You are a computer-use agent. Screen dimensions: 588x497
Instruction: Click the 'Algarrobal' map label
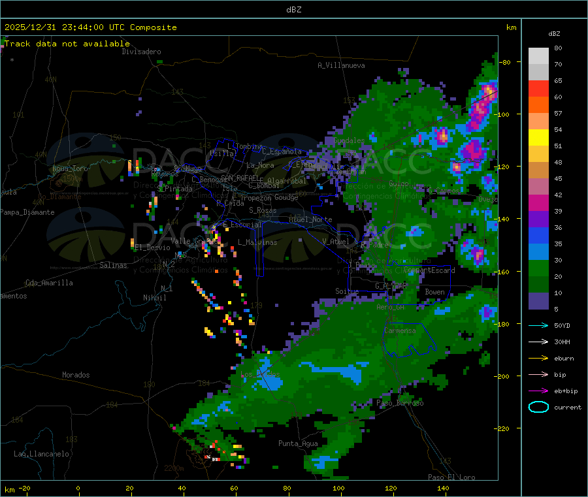point(287,181)
